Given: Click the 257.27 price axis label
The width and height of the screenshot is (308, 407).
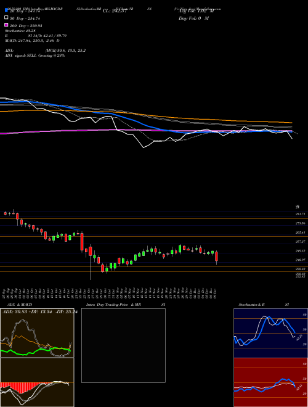Looking at the screenshot, I should coord(300,242).
